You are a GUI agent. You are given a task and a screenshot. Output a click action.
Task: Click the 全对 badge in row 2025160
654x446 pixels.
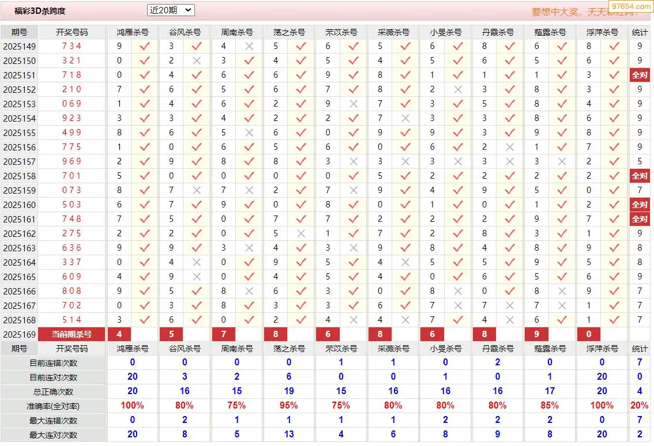(x=640, y=205)
